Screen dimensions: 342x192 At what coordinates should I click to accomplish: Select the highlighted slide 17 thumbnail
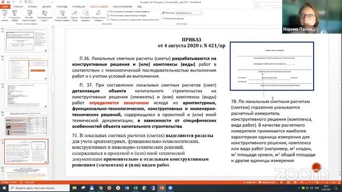[x=26, y=151]
